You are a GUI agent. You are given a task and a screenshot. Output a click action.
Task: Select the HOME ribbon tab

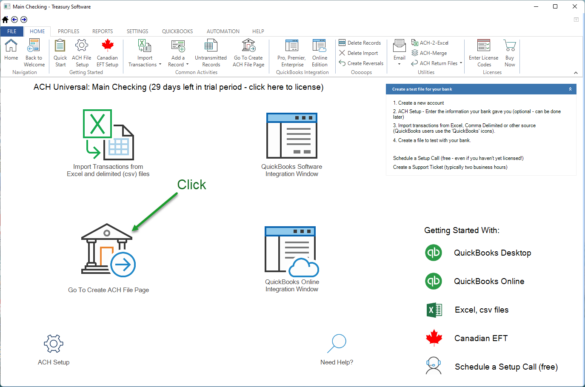click(37, 31)
